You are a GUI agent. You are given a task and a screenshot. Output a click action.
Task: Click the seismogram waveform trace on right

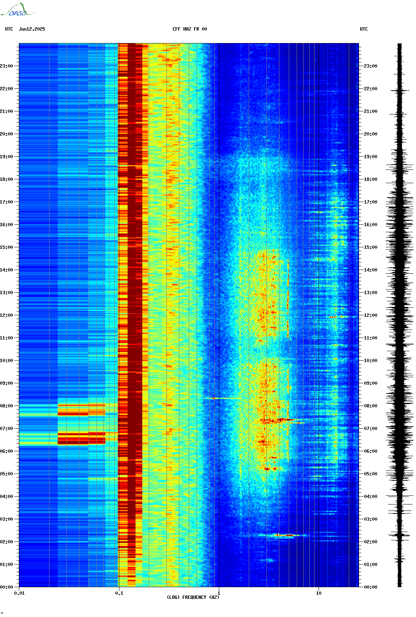pyautogui.click(x=399, y=315)
